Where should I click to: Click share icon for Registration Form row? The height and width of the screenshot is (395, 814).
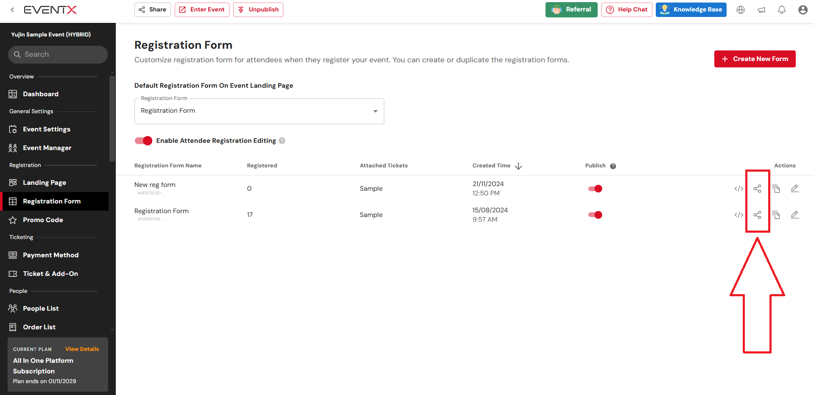point(757,215)
